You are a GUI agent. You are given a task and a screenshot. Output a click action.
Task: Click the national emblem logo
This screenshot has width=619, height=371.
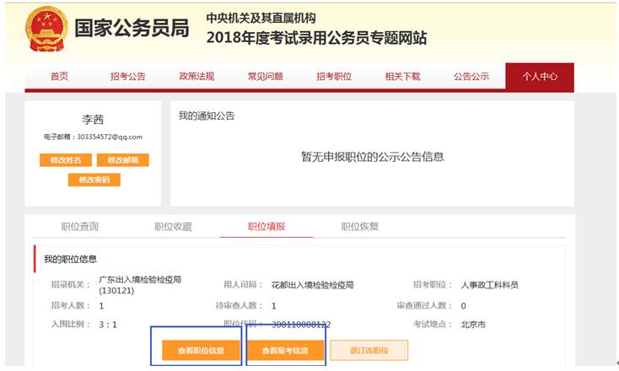click(x=43, y=27)
